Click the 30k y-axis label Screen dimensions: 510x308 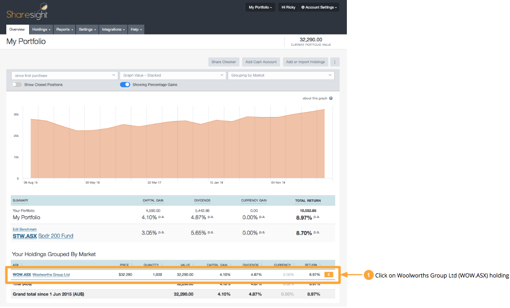(x=16, y=114)
